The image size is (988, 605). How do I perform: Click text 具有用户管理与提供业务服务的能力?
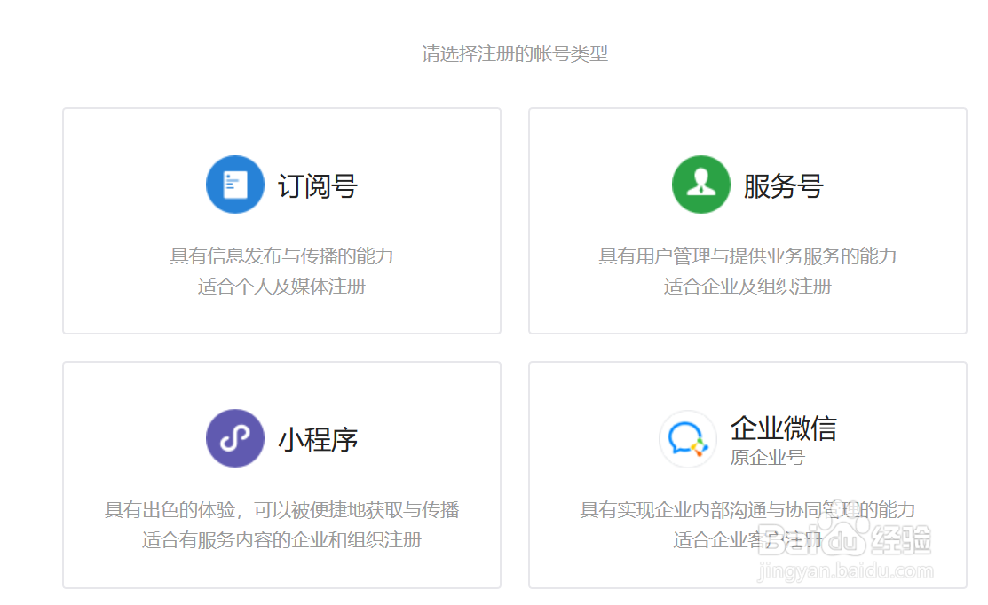pyautogui.click(x=747, y=256)
